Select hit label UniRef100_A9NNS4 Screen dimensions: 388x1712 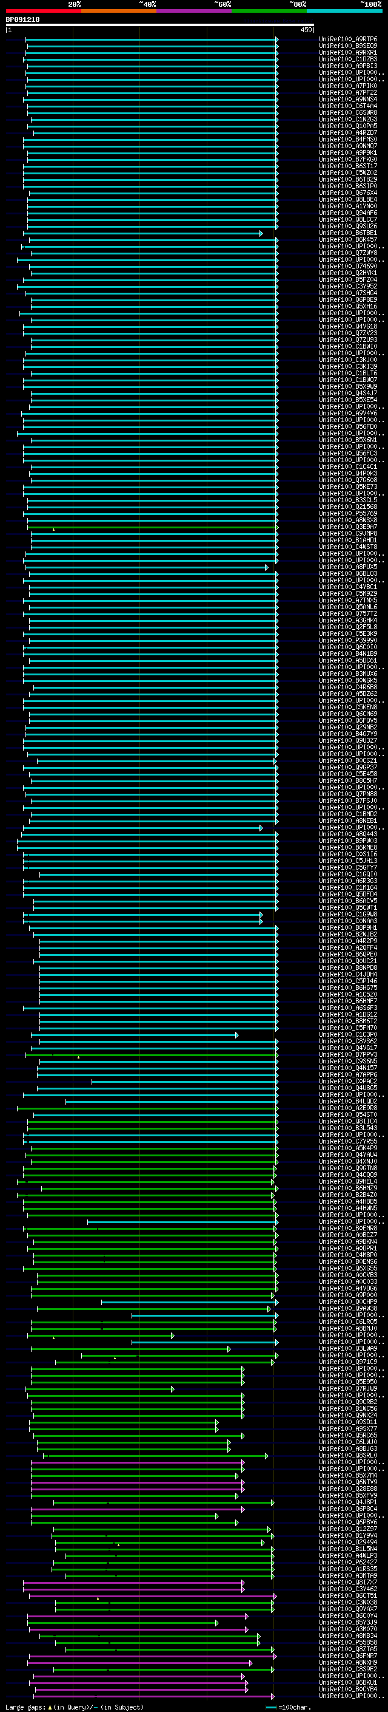(348, 99)
